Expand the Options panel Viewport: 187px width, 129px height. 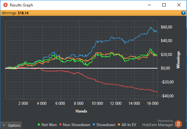click(x=11, y=125)
